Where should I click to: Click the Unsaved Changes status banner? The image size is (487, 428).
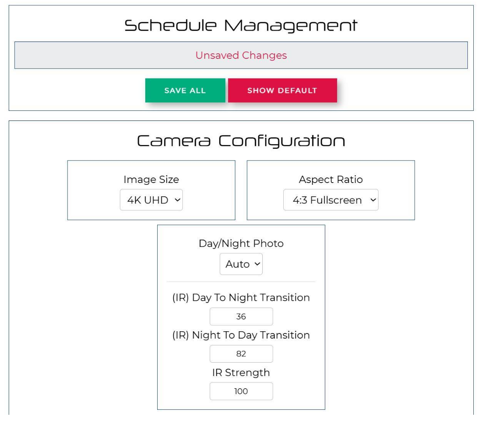tap(241, 55)
